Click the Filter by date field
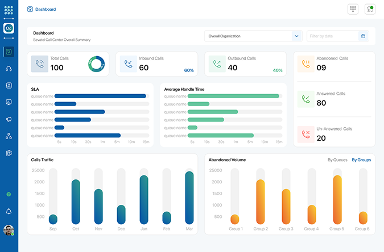384x252 pixels. (333, 36)
